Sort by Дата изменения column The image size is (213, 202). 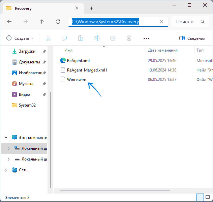point(162,50)
